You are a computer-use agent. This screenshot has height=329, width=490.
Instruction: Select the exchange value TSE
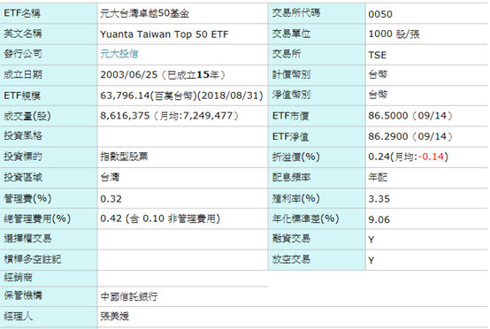click(x=377, y=55)
